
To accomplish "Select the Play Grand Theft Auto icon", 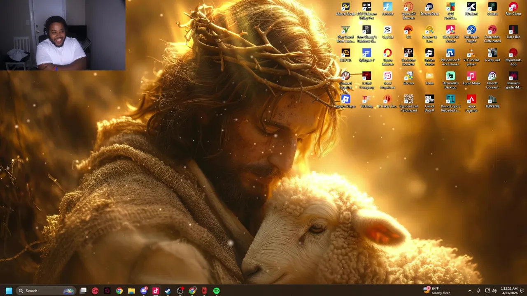I will pos(345,34).
